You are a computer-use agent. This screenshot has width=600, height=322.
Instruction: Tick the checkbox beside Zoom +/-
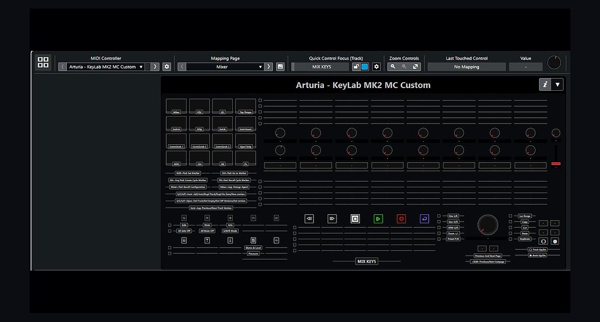[439, 233]
